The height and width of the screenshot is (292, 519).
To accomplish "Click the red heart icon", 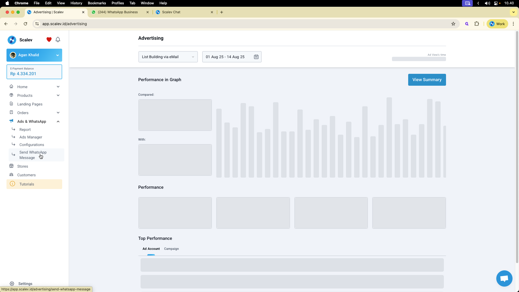I will pyautogui.click(x=49, y=40).
